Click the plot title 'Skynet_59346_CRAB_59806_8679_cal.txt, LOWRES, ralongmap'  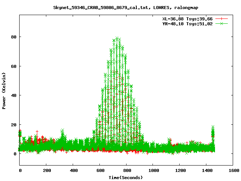[125, 8]
